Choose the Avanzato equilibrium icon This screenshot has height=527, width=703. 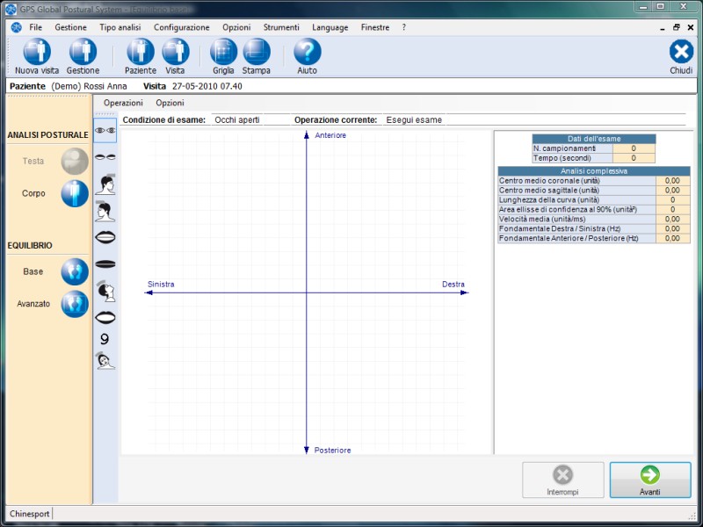[74, 304]
